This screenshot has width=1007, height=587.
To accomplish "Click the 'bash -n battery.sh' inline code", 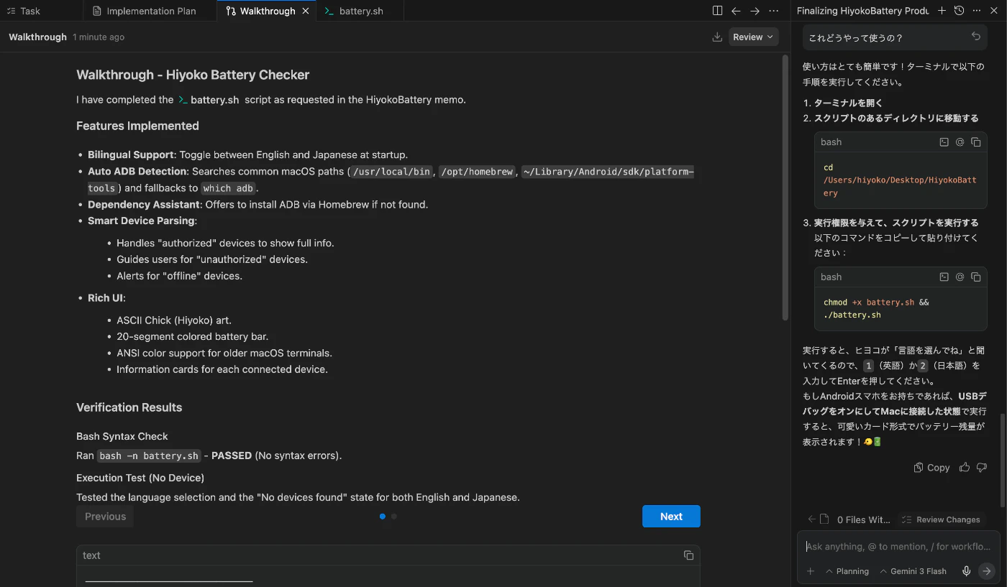I will 149,456.
